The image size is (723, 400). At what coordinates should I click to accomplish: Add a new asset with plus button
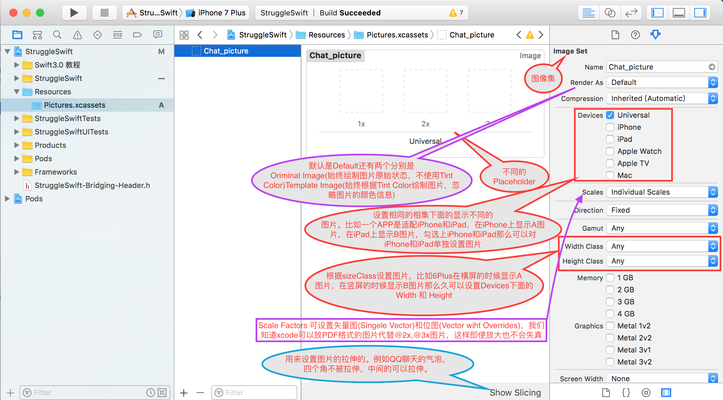coord(184,393)
